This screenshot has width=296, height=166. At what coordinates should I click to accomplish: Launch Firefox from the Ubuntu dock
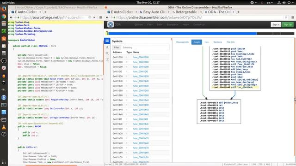pos(4,9)
